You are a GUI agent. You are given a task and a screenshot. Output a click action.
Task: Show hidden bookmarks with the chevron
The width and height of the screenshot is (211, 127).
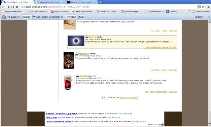(x=190, y=11)
